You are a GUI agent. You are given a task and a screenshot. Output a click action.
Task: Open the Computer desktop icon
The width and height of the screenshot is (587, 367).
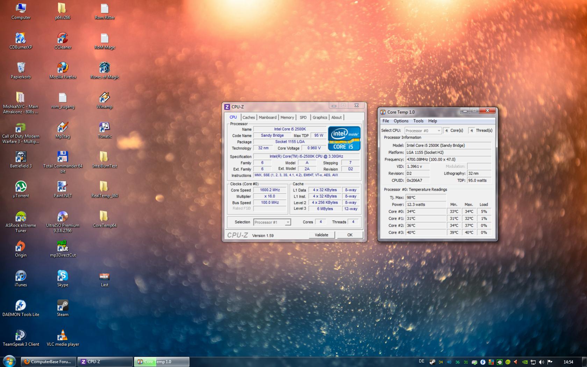pyautogui.click(x=21, y=11)
